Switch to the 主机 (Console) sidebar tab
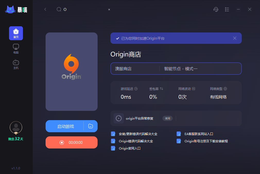260x174 pixels. (16, 64)
